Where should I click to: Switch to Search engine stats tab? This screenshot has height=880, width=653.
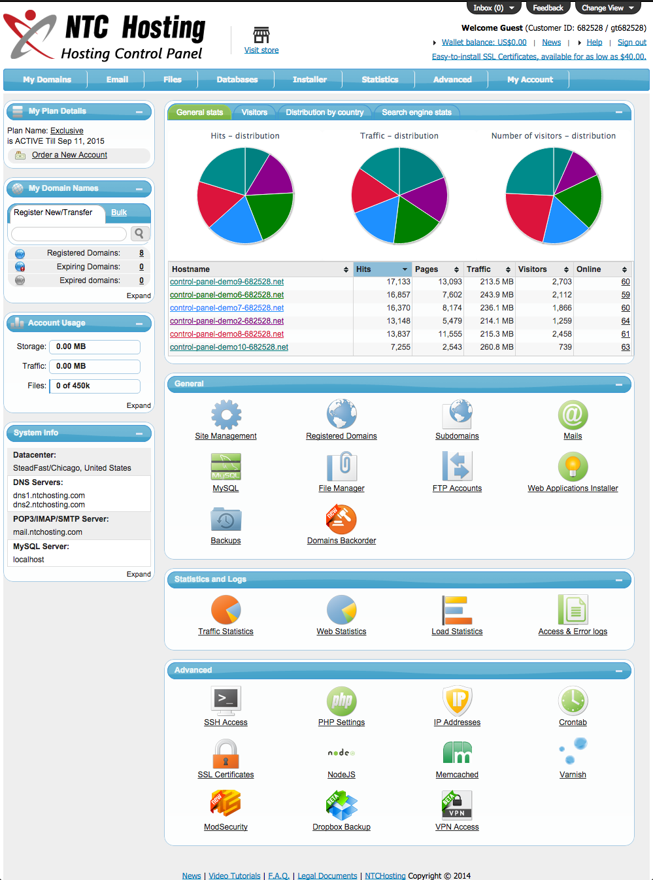click(x=417, y=112)
